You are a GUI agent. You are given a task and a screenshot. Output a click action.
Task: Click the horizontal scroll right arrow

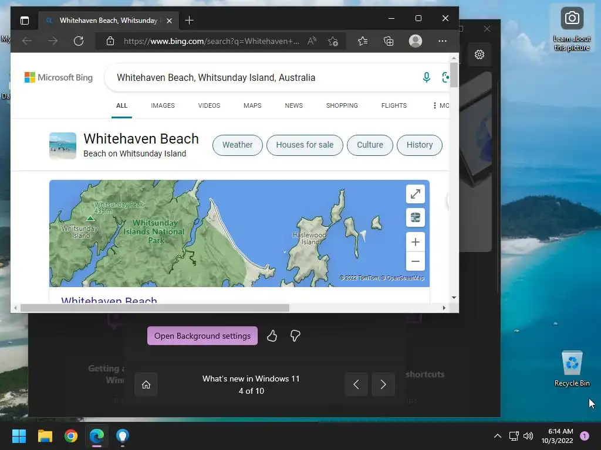tap(444, 308)
